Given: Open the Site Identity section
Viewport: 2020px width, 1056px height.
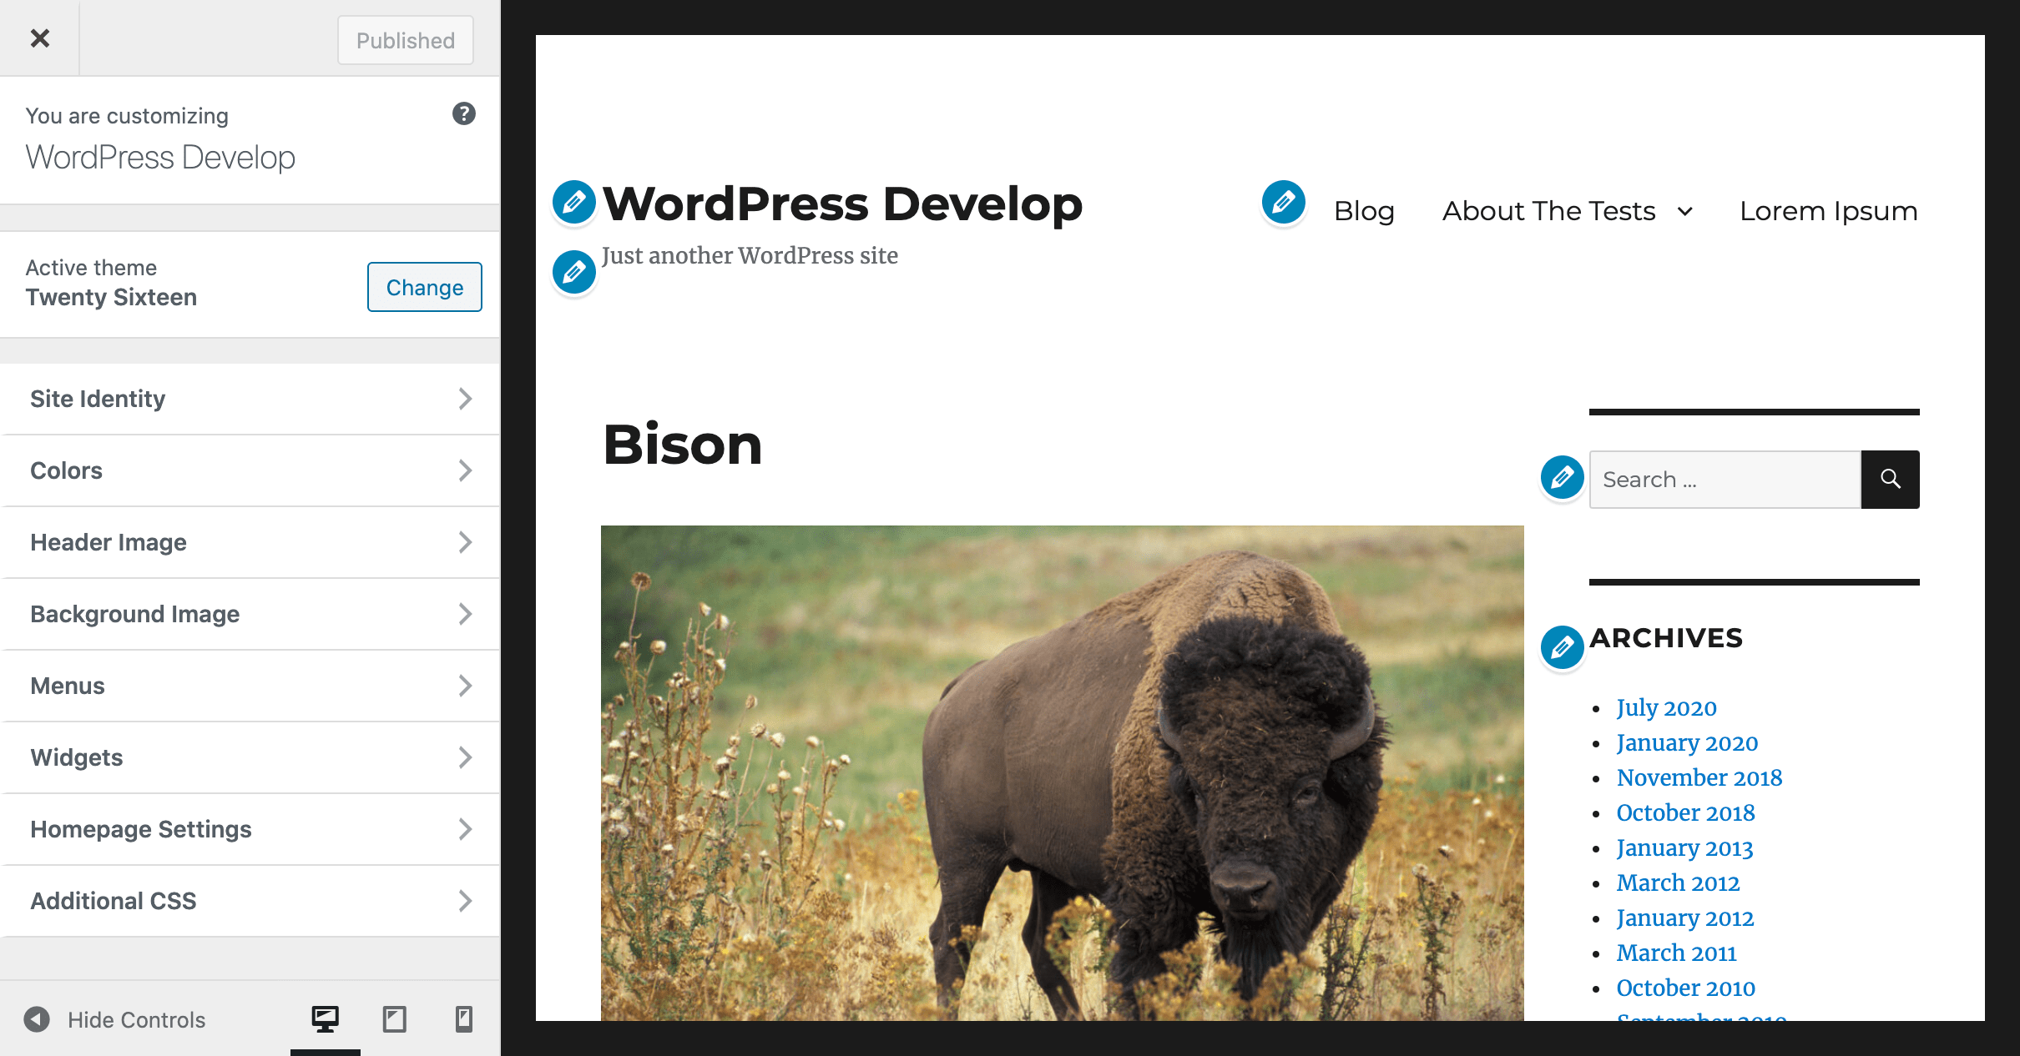Looking at the screenshot, I should (250, 399).
